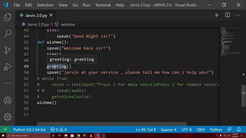
Task: Open the Terminal menu
Action: [x=103, y=5]
